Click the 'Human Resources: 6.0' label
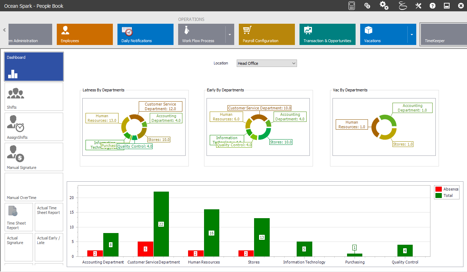 click(x=226, y=117)
